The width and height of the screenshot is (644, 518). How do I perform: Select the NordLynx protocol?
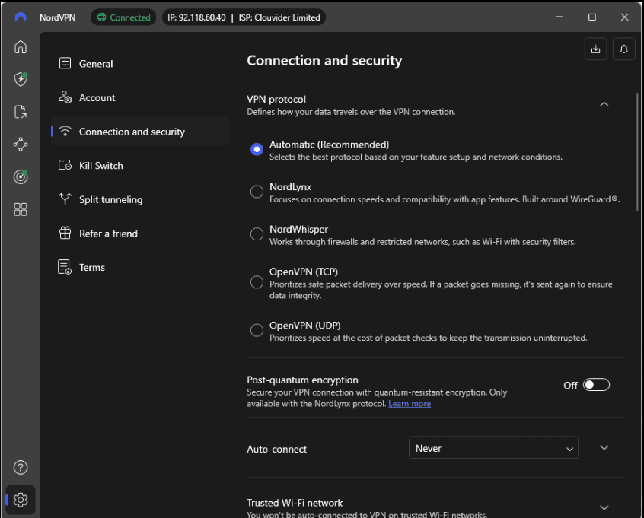[x=257, y=192]
